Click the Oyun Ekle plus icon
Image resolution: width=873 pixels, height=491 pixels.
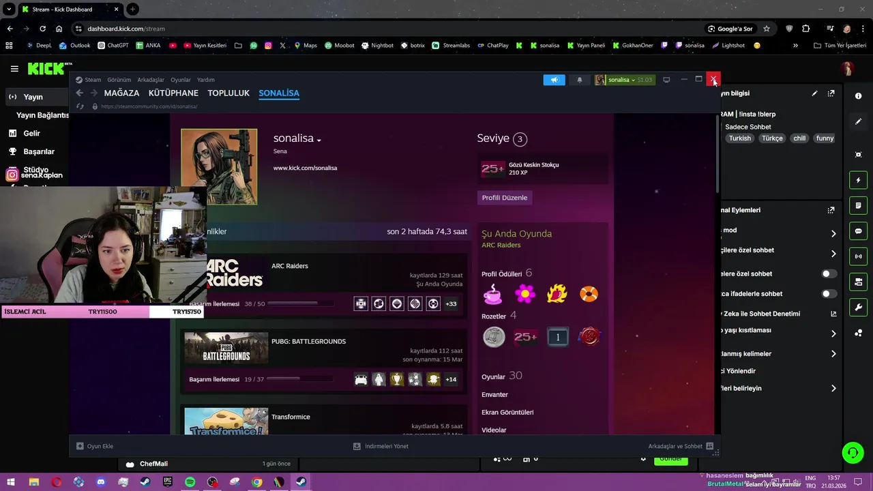(80, 446)
